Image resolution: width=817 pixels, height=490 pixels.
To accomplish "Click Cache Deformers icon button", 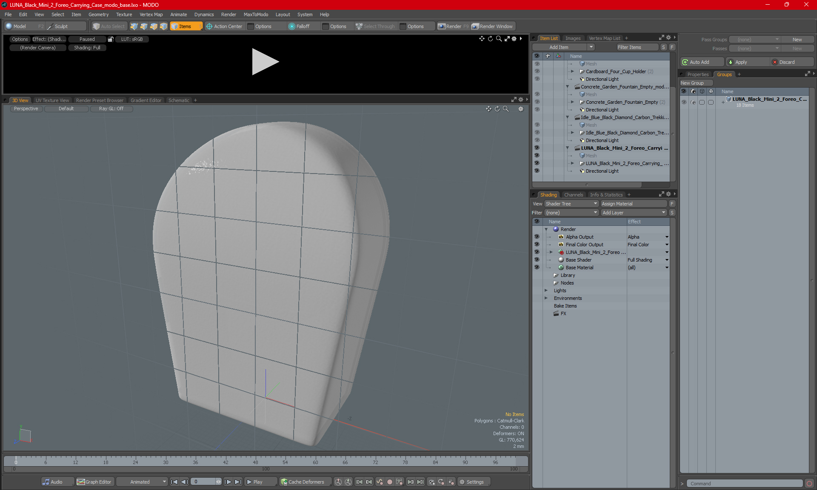I will coord(284,482).
